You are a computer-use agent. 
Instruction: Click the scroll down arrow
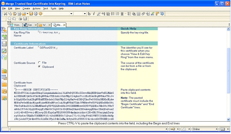228,120
